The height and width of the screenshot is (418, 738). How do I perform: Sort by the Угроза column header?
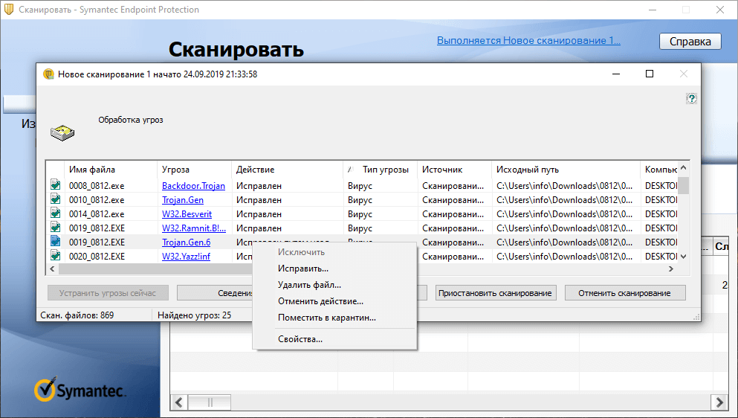pos(194,170)
